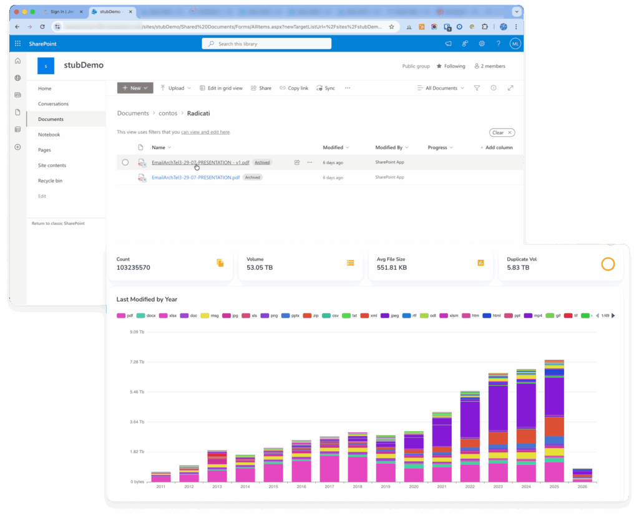Viewport: 639px width, 516px height.
Task: Open the EmailArchTel3-29-07-PRESENTATION.pdf file link
Action: point(195,178)
